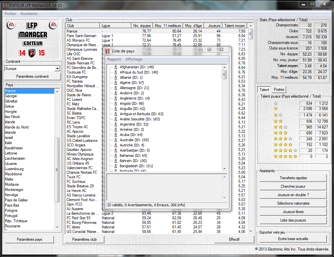Open the Fichier menu

click(x=10, y=14)
